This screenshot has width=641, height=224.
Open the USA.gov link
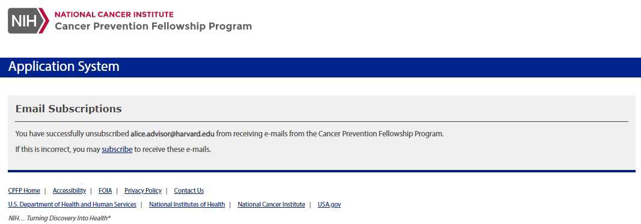point(329,204)
